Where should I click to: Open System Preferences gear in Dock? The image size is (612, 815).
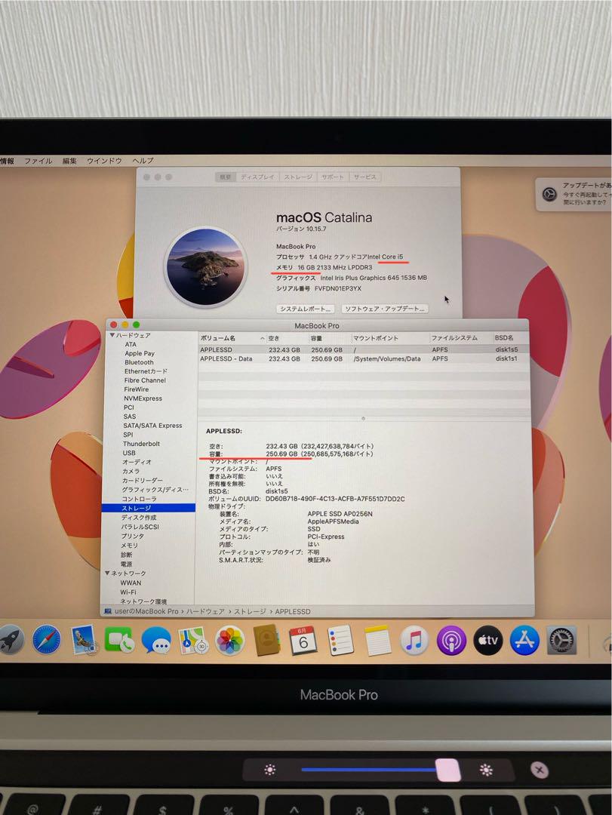561,640
